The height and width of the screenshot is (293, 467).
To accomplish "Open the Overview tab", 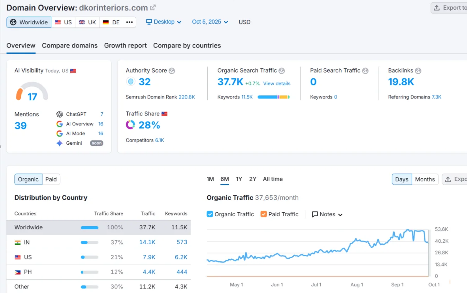I will click(21, 46).
